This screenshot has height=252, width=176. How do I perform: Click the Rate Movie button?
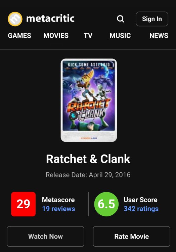[132, 237]
